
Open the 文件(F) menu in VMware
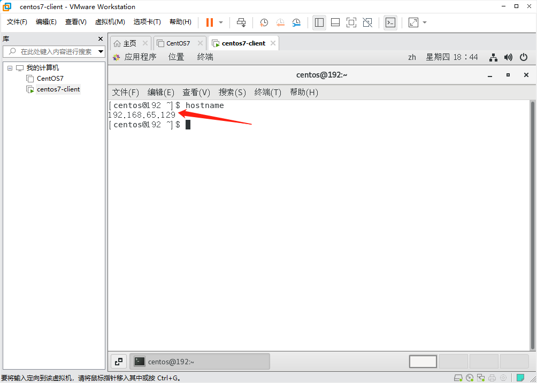point(17,22)
